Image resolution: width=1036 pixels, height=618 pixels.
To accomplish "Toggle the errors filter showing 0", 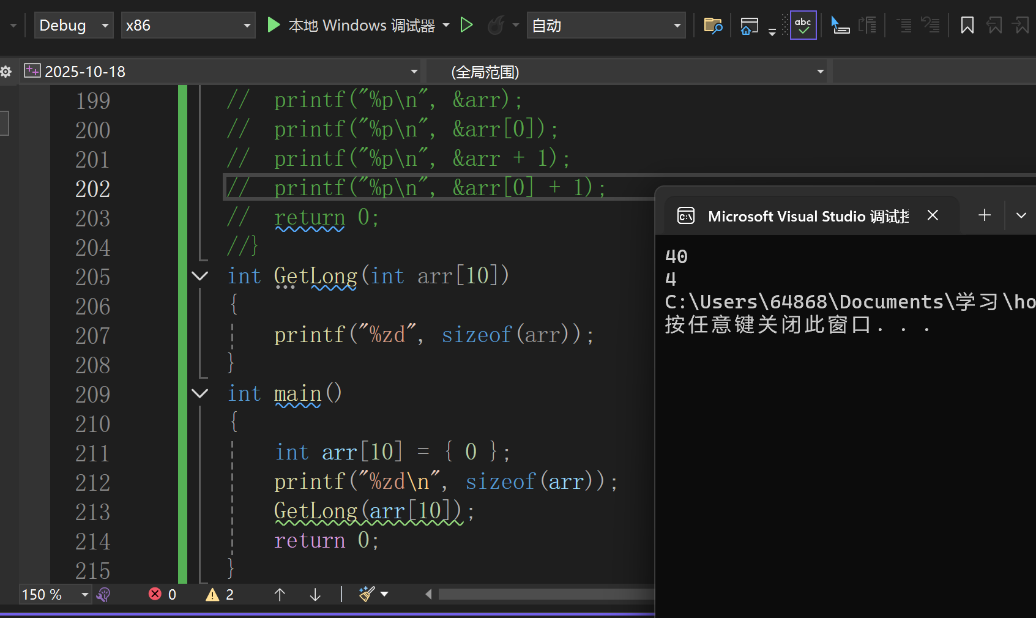I will pos(162,594).
